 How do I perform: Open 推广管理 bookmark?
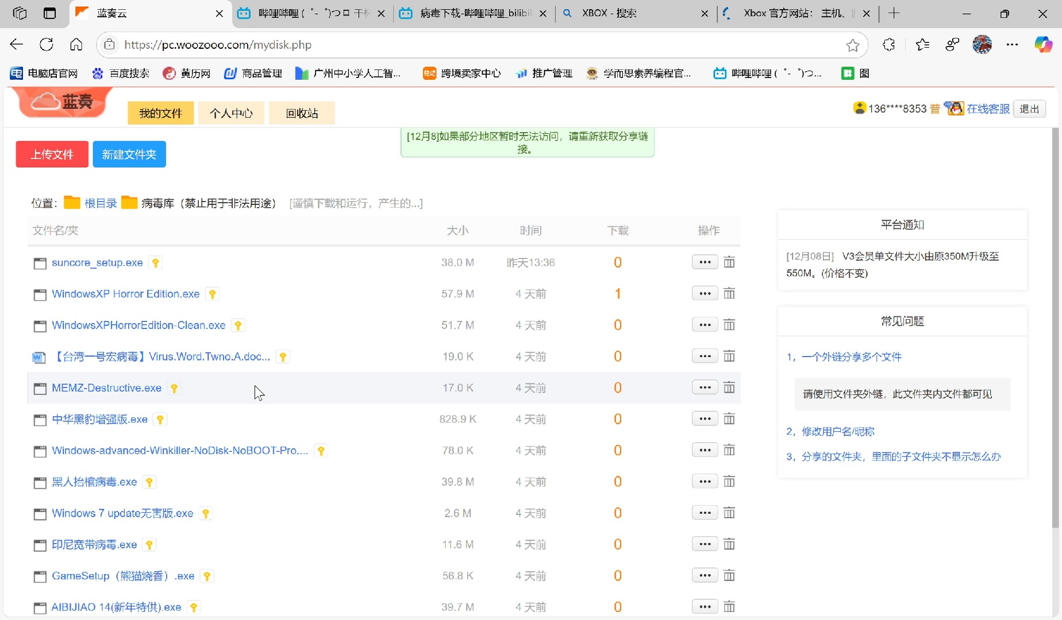point(544,73)
